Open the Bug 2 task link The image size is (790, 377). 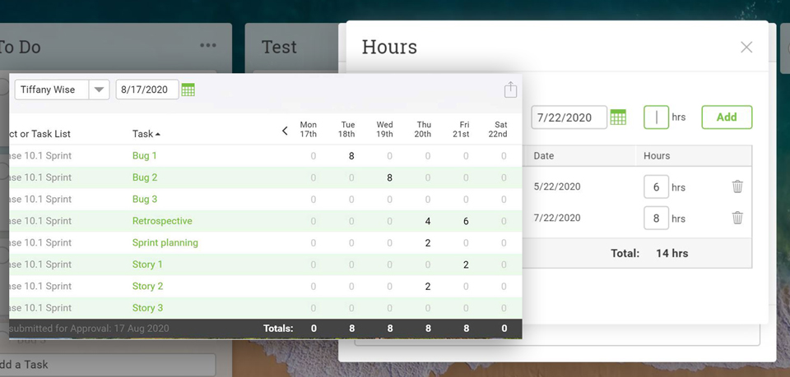145,177
